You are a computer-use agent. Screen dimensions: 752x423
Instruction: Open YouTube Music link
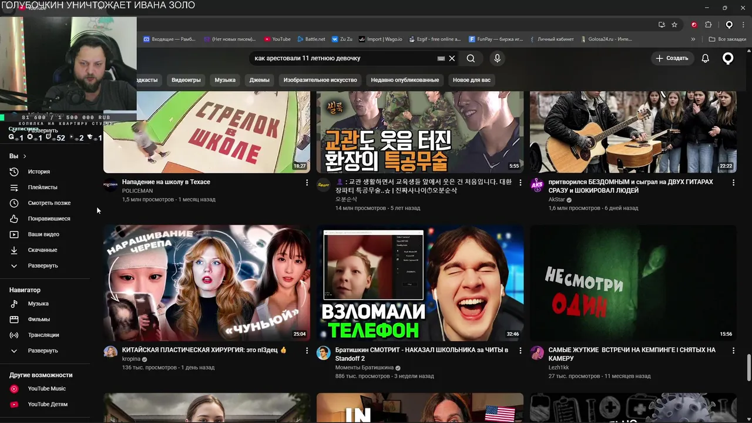46,389
